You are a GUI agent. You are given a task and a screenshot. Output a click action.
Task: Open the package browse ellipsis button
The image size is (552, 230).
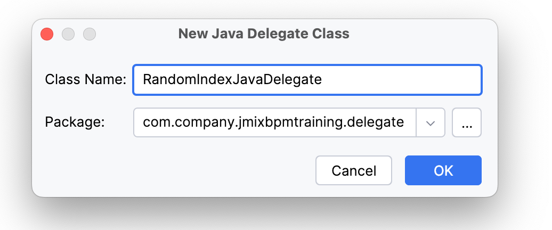[467, 123]
